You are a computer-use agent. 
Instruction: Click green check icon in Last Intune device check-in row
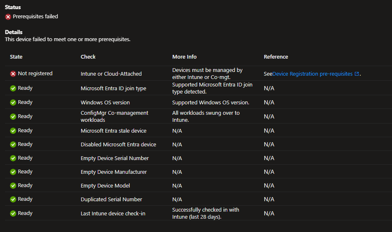tap(13, 214)
